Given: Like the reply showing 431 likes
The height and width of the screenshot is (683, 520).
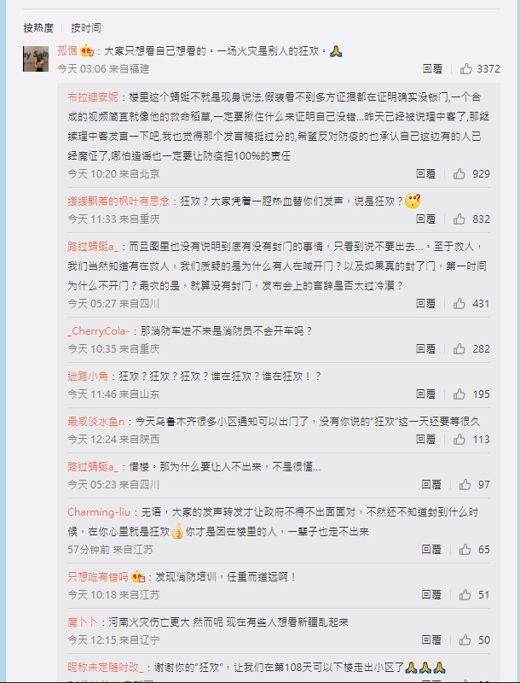Looking at the screenshot, I should pyautogui.click(x=459, y=304).
